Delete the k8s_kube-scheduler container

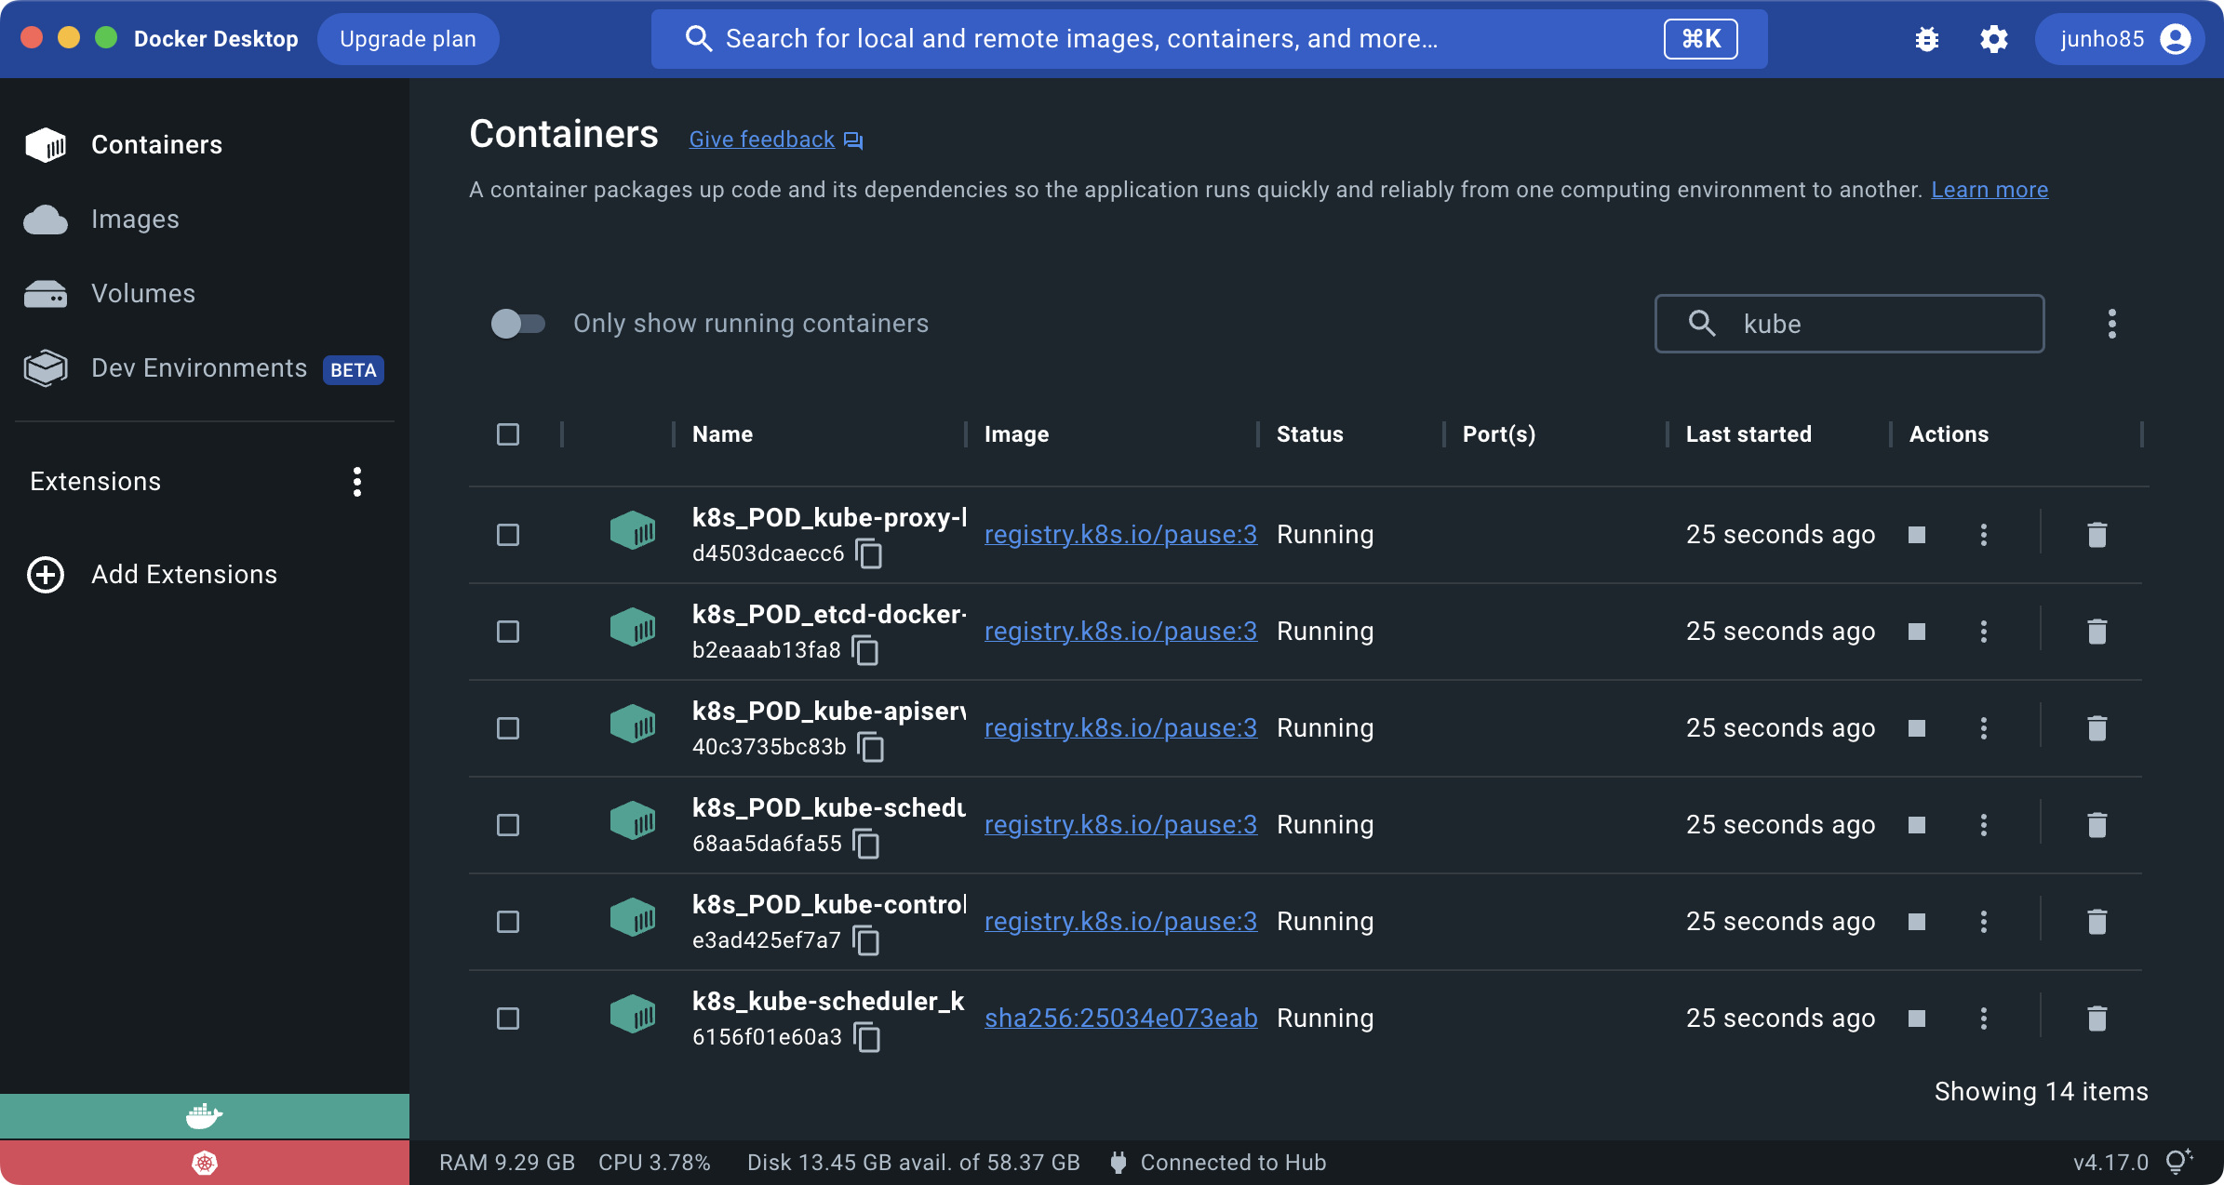(2097, 1019)
